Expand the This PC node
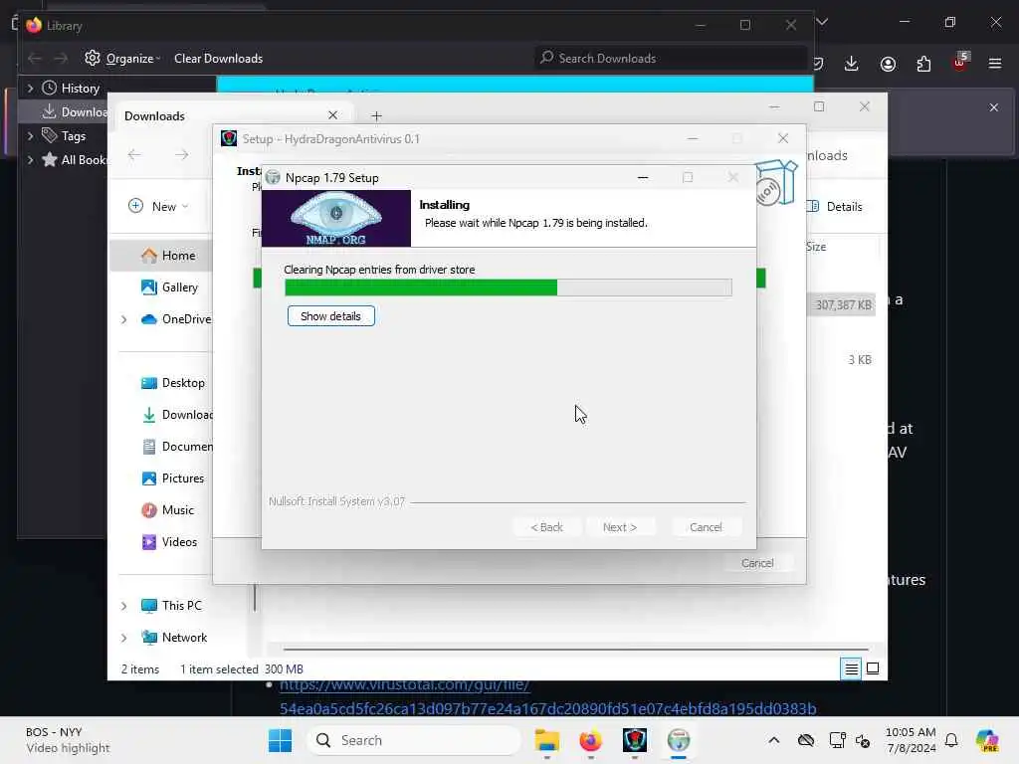The width and height of the screenshot is (1019, 764). (124, 606)
